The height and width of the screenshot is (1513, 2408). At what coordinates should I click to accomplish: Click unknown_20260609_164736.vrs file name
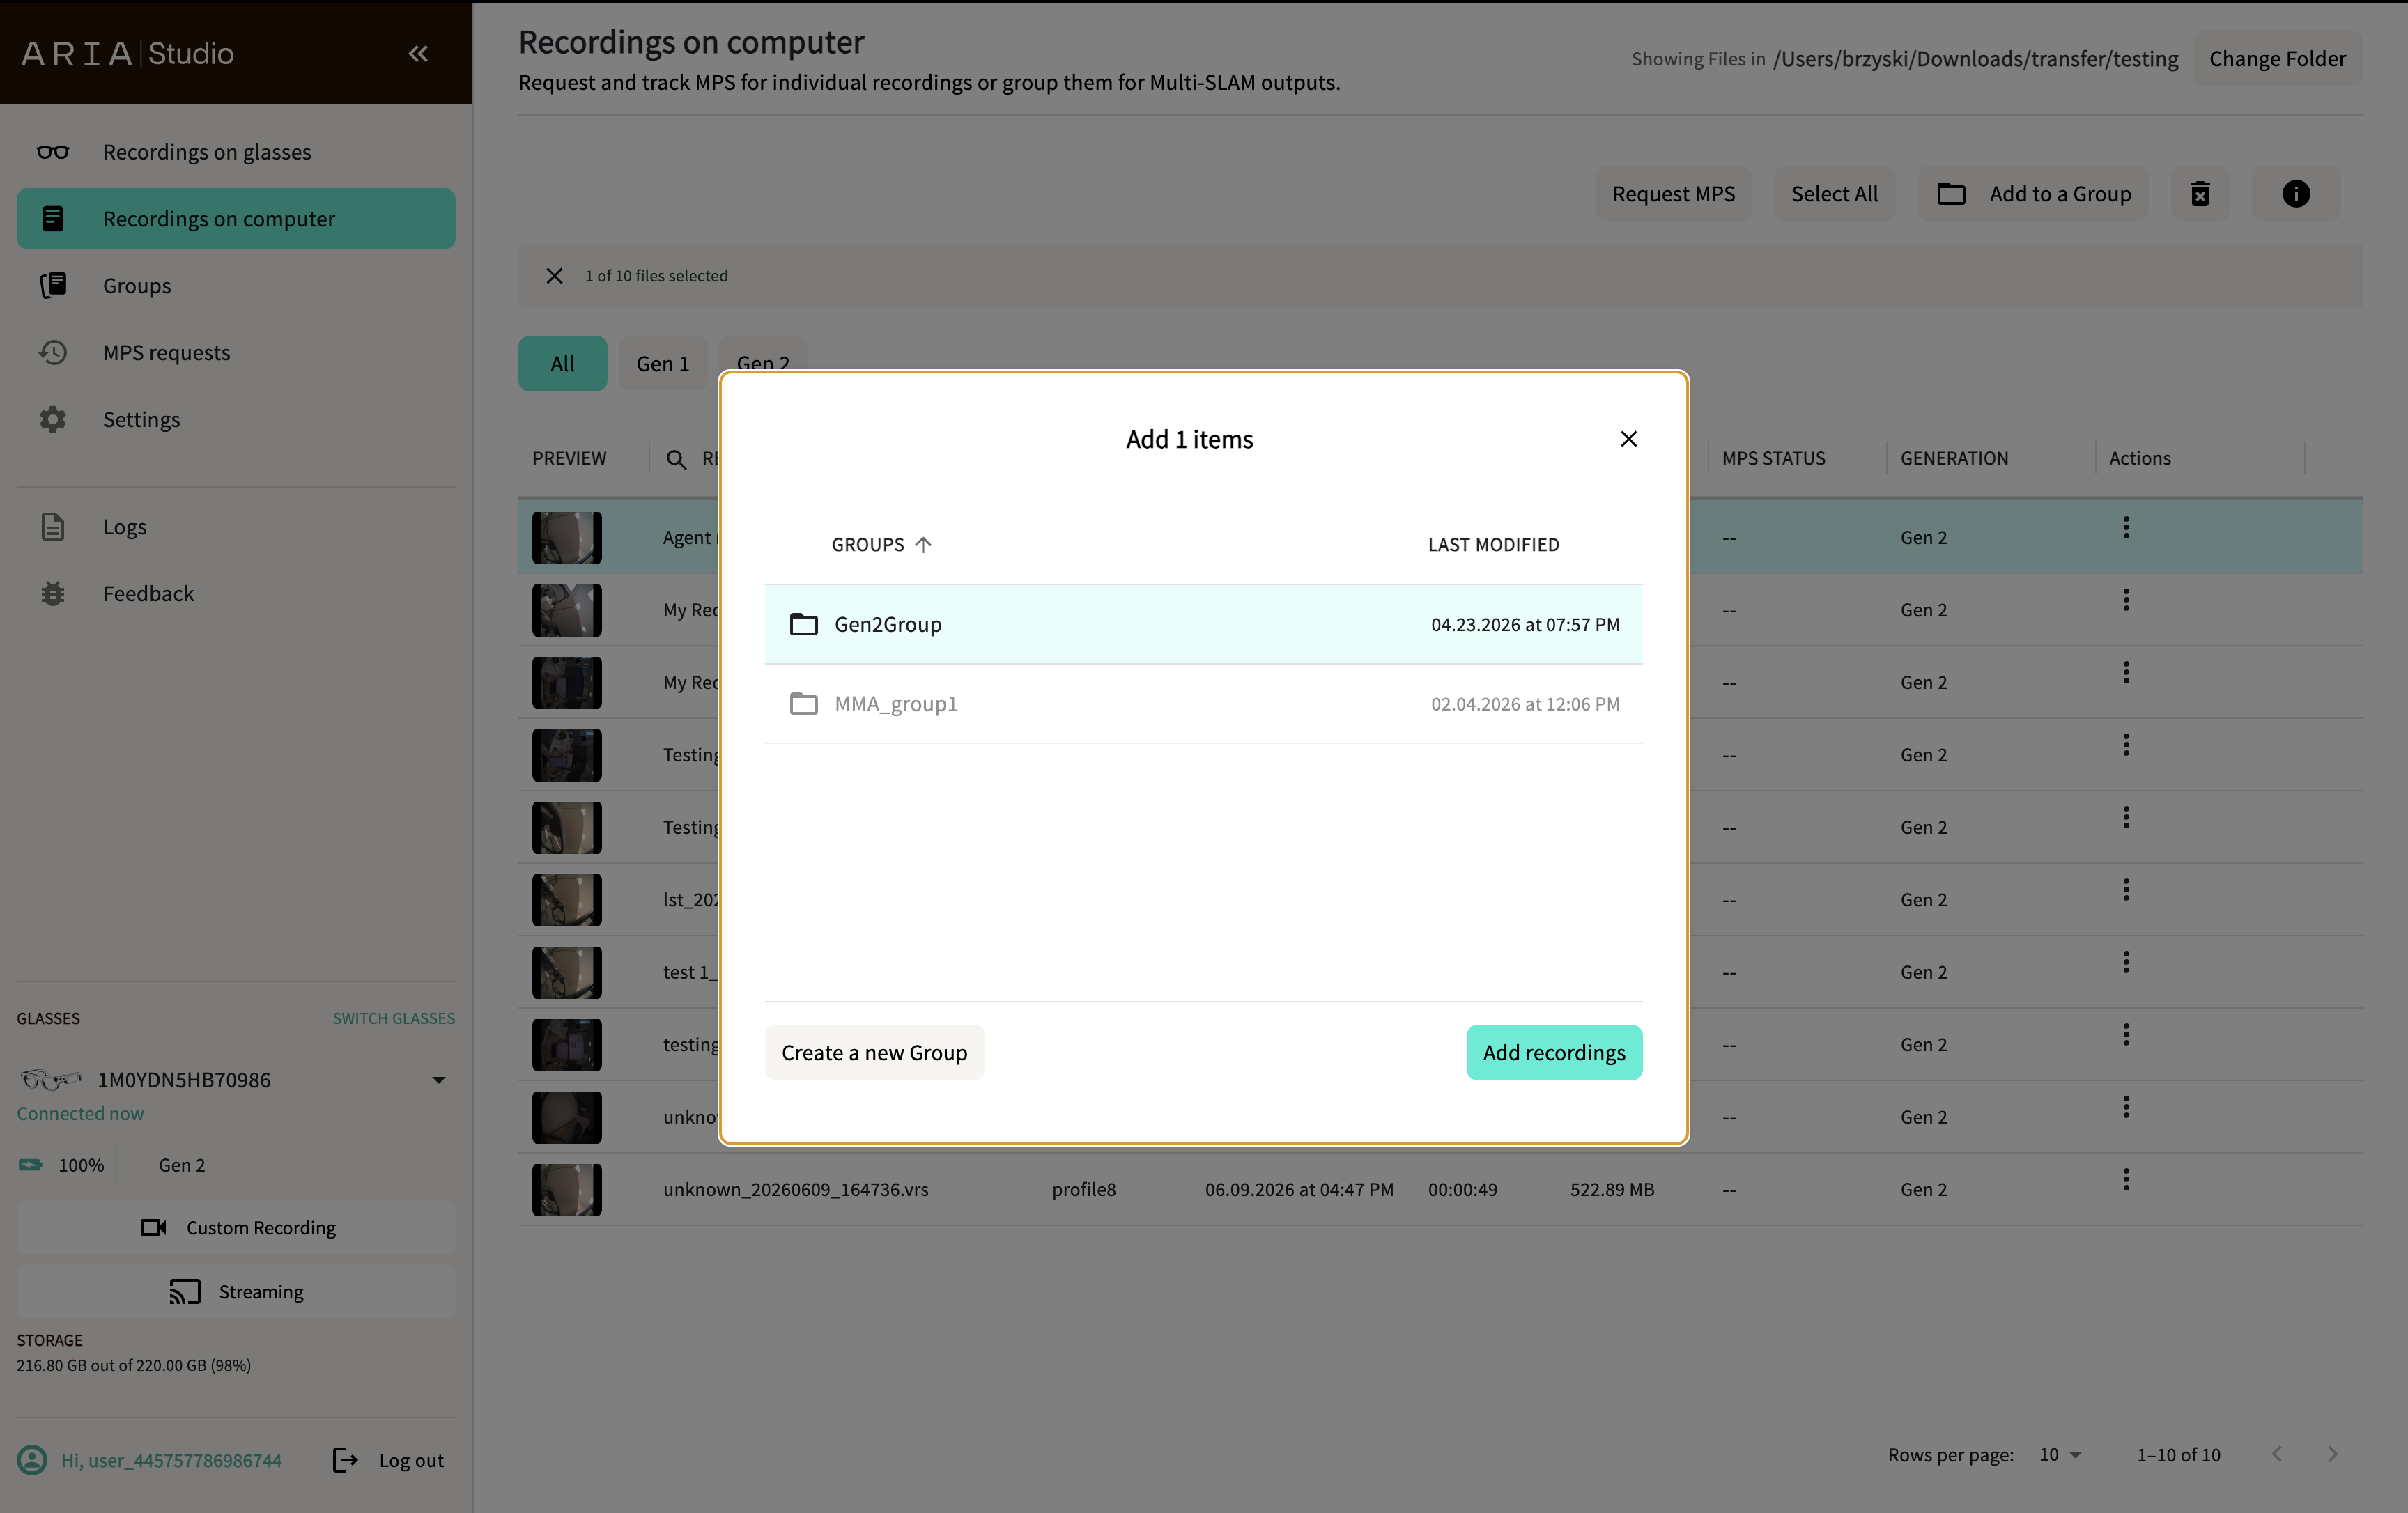coord(795,1189)
